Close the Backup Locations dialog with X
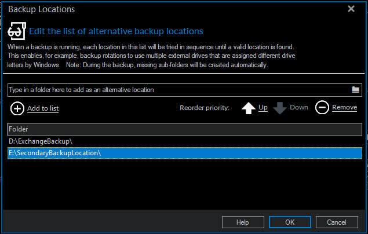The height and width of the screenshot is (234, 368). 351,9
